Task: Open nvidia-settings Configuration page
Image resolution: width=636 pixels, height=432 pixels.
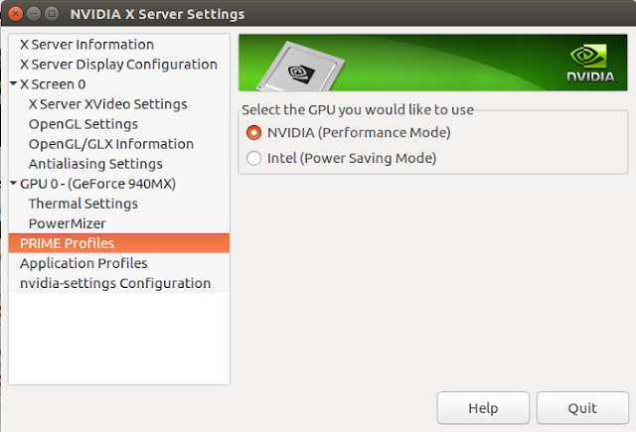Action: [x=115, y=283]
